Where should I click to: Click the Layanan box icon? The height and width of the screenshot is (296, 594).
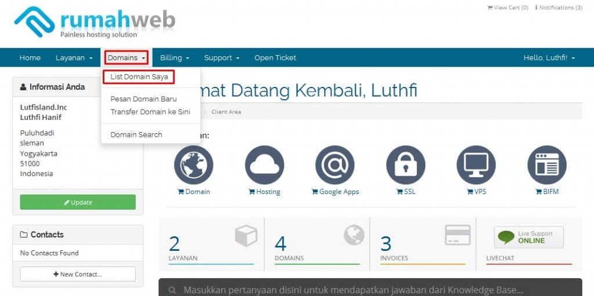[x=246, y=235]
